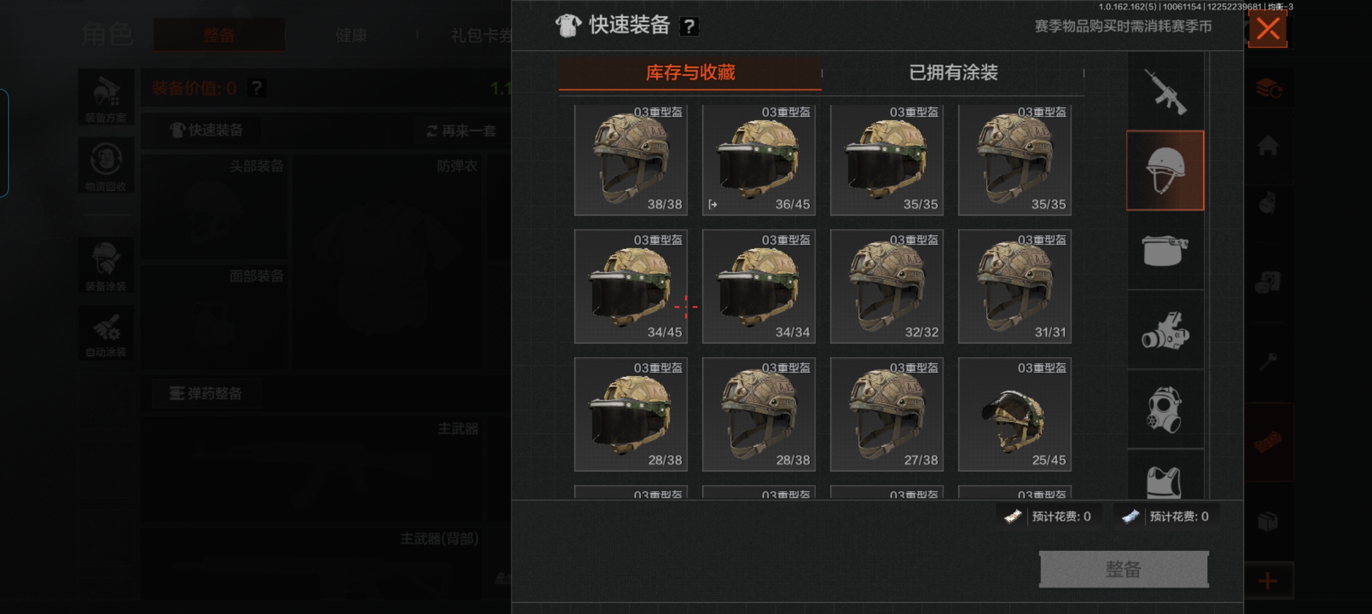Click the 再来一套 button behind panel
The width and height of the screenshot is (1372, 614).
[x=461, y=131]
